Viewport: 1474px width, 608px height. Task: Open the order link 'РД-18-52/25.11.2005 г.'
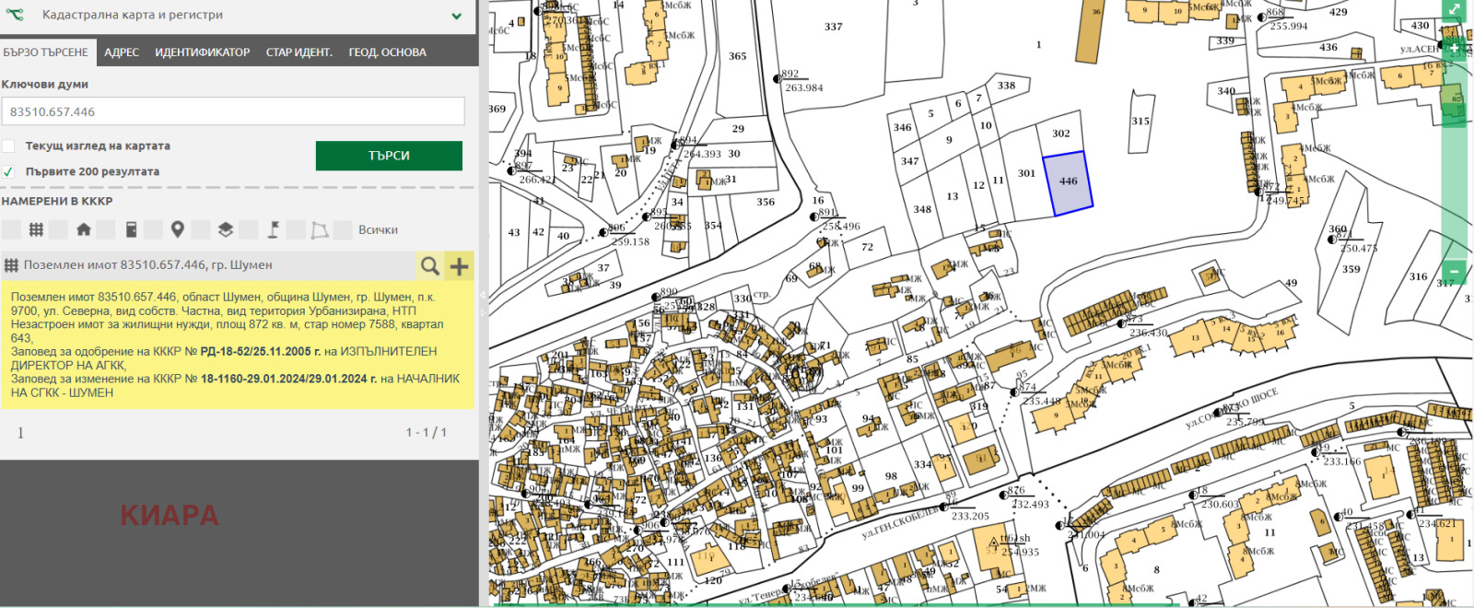point(261,352)
